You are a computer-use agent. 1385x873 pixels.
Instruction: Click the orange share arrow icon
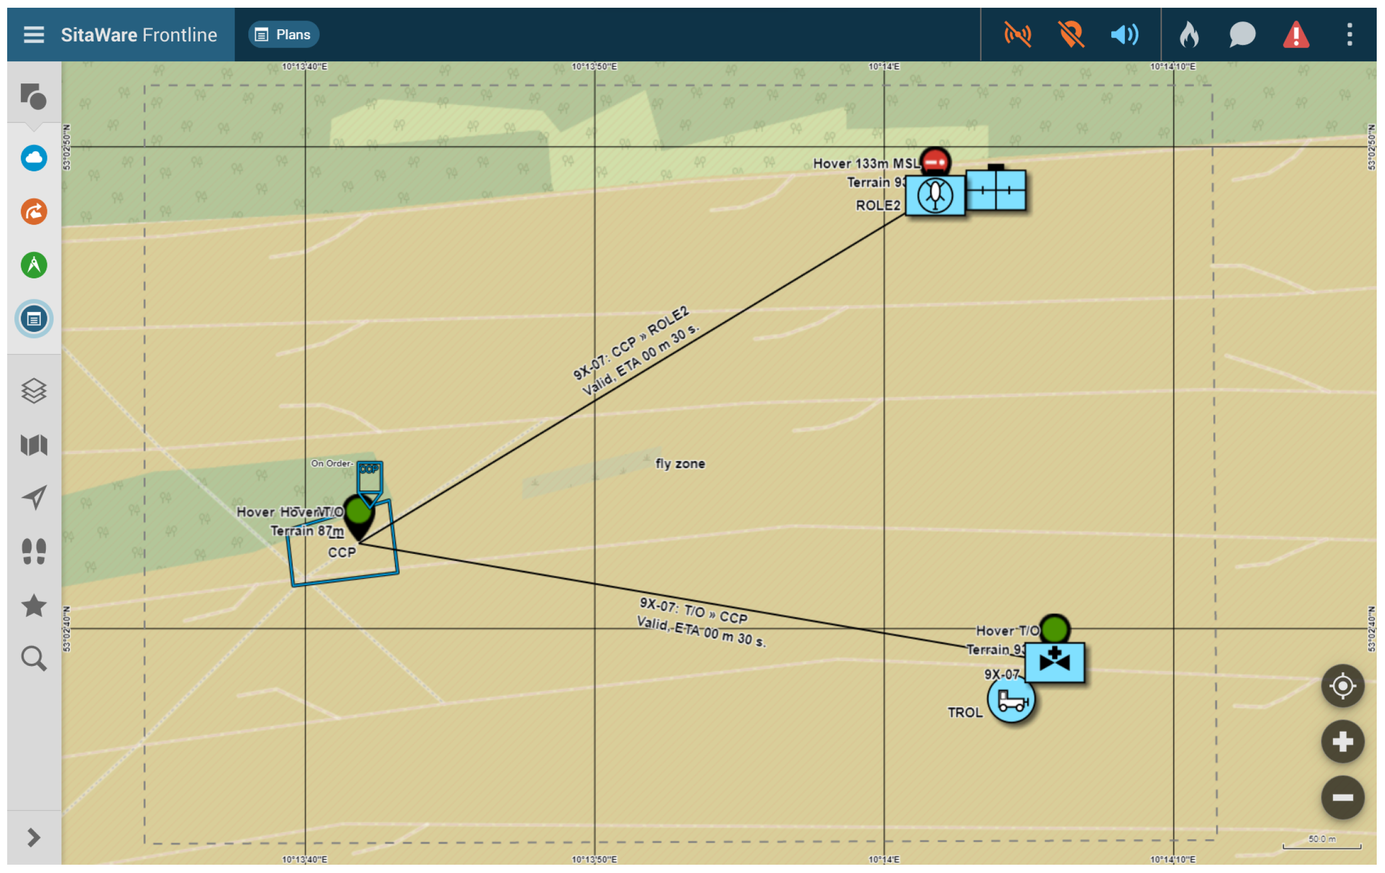33,211
